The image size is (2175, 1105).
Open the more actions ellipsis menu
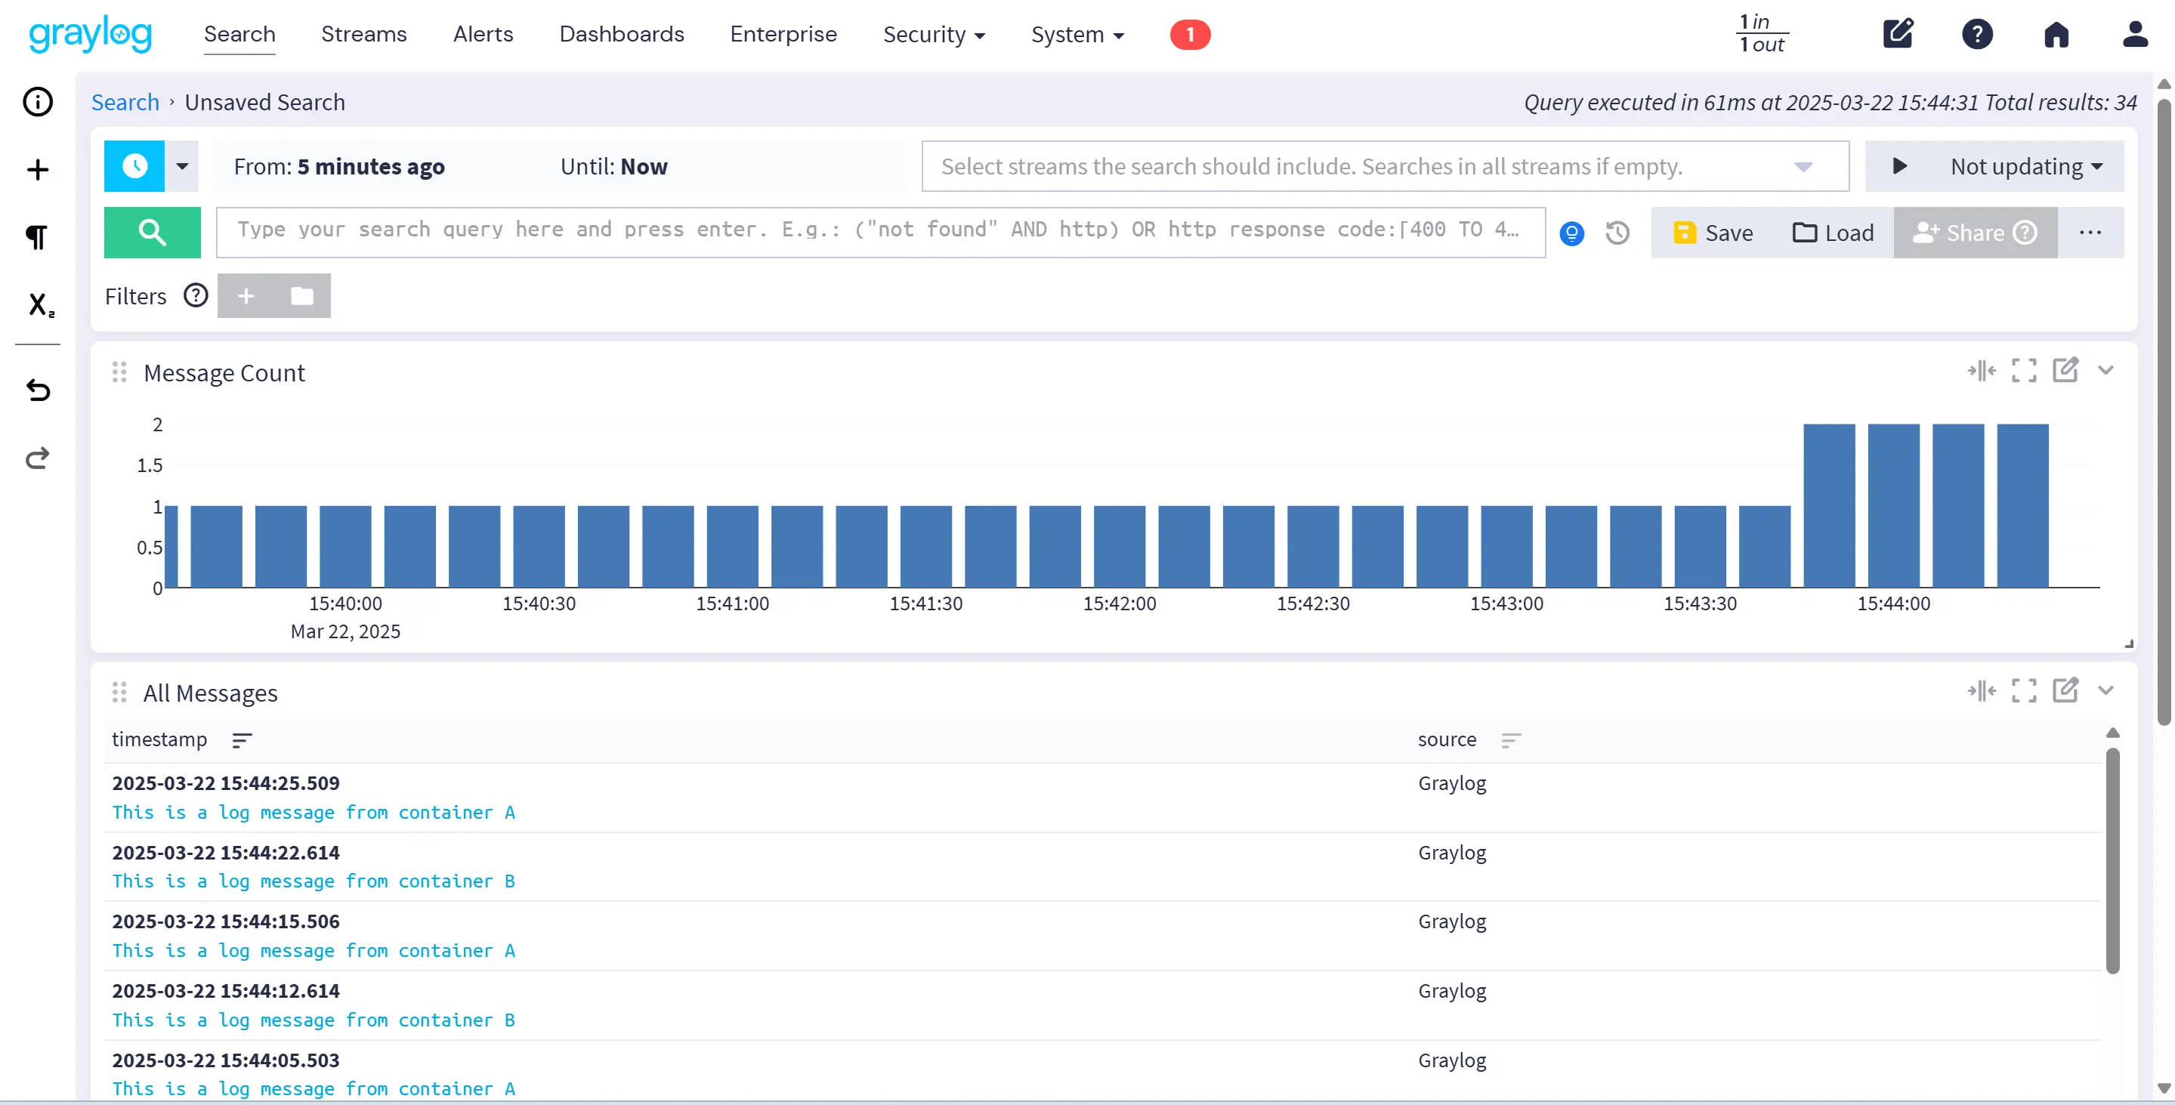coord(2090,233)
